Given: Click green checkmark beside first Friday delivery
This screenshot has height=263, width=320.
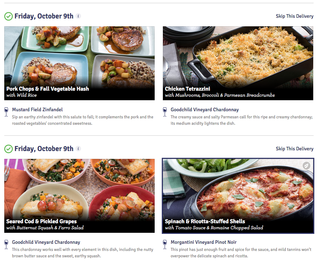Looking at the screenshot, I should 8,16.
